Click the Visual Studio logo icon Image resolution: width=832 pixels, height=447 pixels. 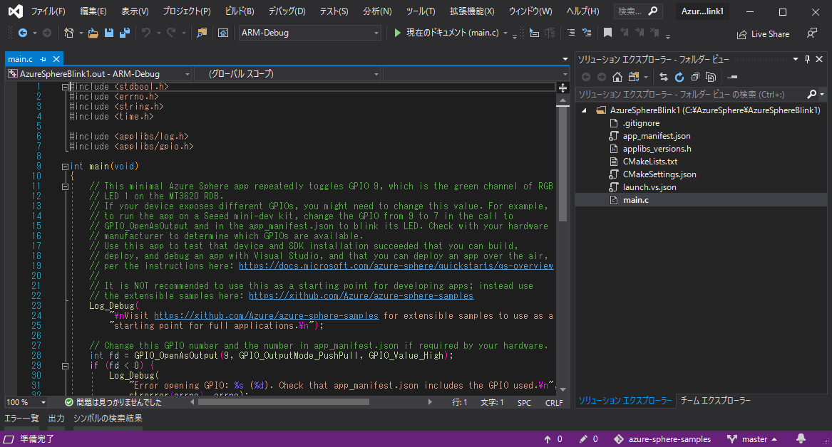(x=16, y=11)
